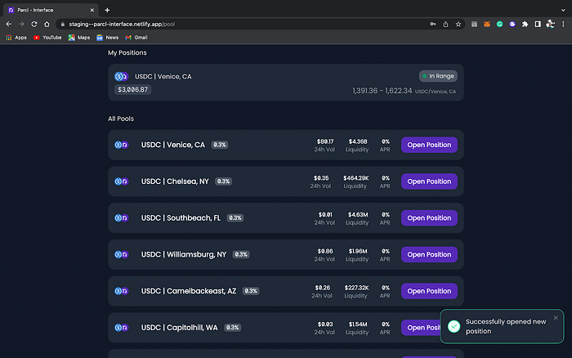This screenshot has height=358, width=572.
Task: Bookmark this page with the star icon
Action: [x=458, y=24]
